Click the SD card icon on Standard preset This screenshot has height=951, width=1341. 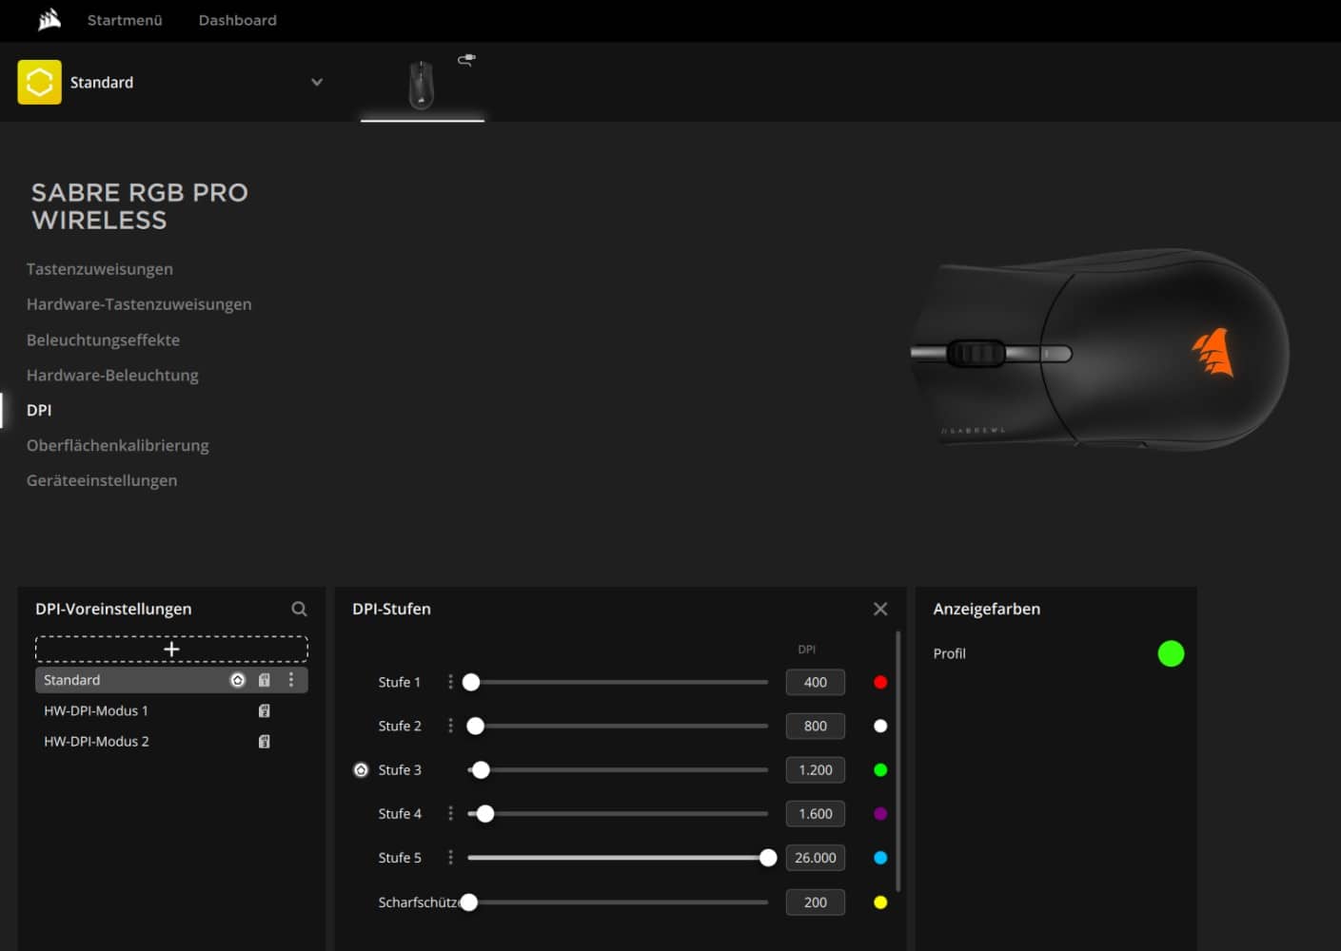pyautogui.click(x=265, y=680)
